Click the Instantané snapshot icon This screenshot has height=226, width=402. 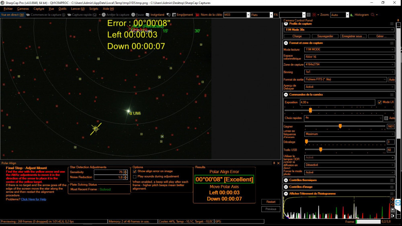148,15
